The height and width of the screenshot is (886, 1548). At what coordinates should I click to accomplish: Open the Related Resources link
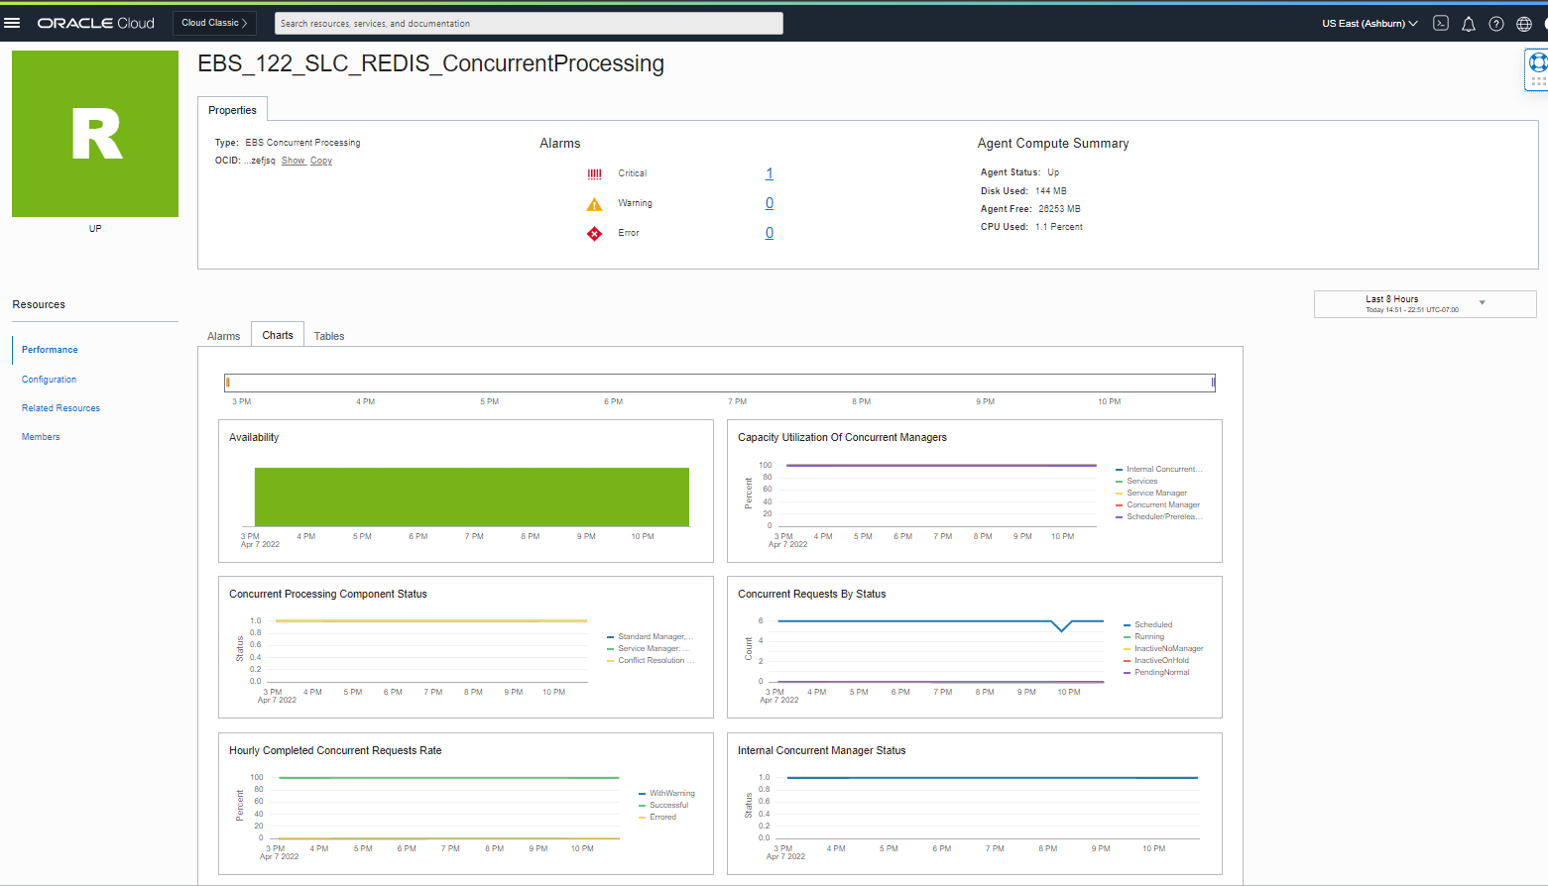click(60, 408)
